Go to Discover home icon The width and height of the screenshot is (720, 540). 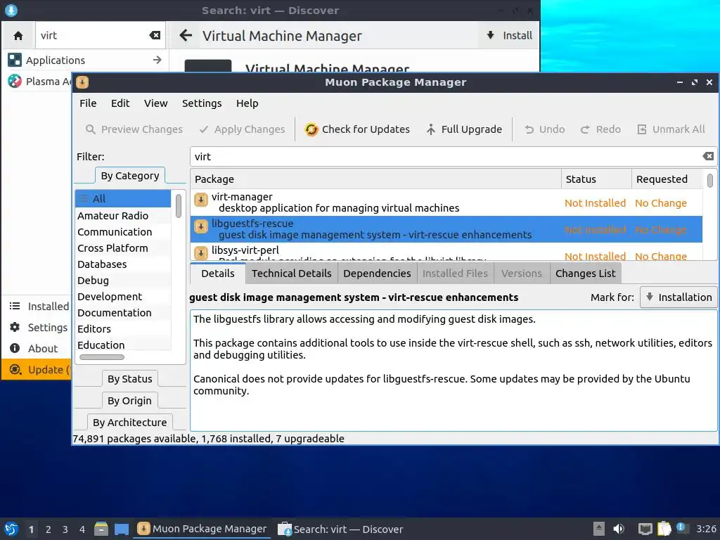click(x=18, y=35)
